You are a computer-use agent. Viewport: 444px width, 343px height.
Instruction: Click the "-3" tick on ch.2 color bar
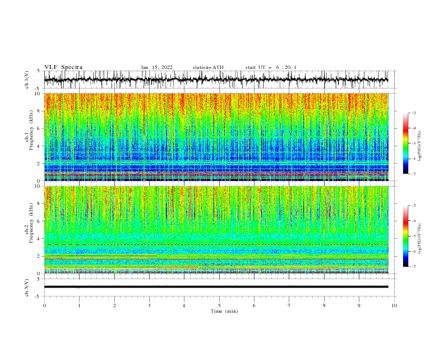point(414,206)
